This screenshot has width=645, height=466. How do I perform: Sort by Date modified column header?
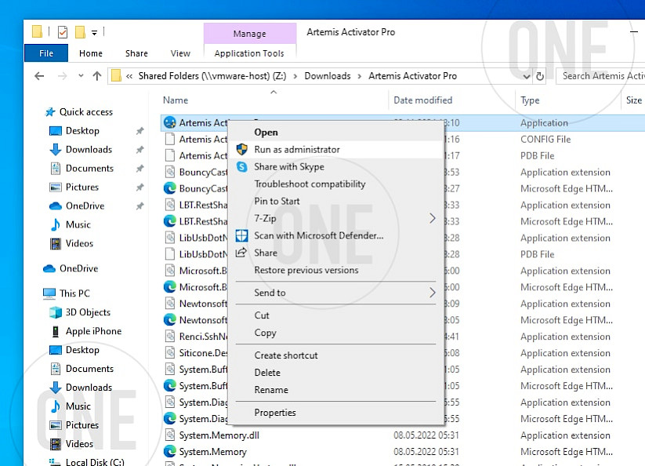point(423,100)
